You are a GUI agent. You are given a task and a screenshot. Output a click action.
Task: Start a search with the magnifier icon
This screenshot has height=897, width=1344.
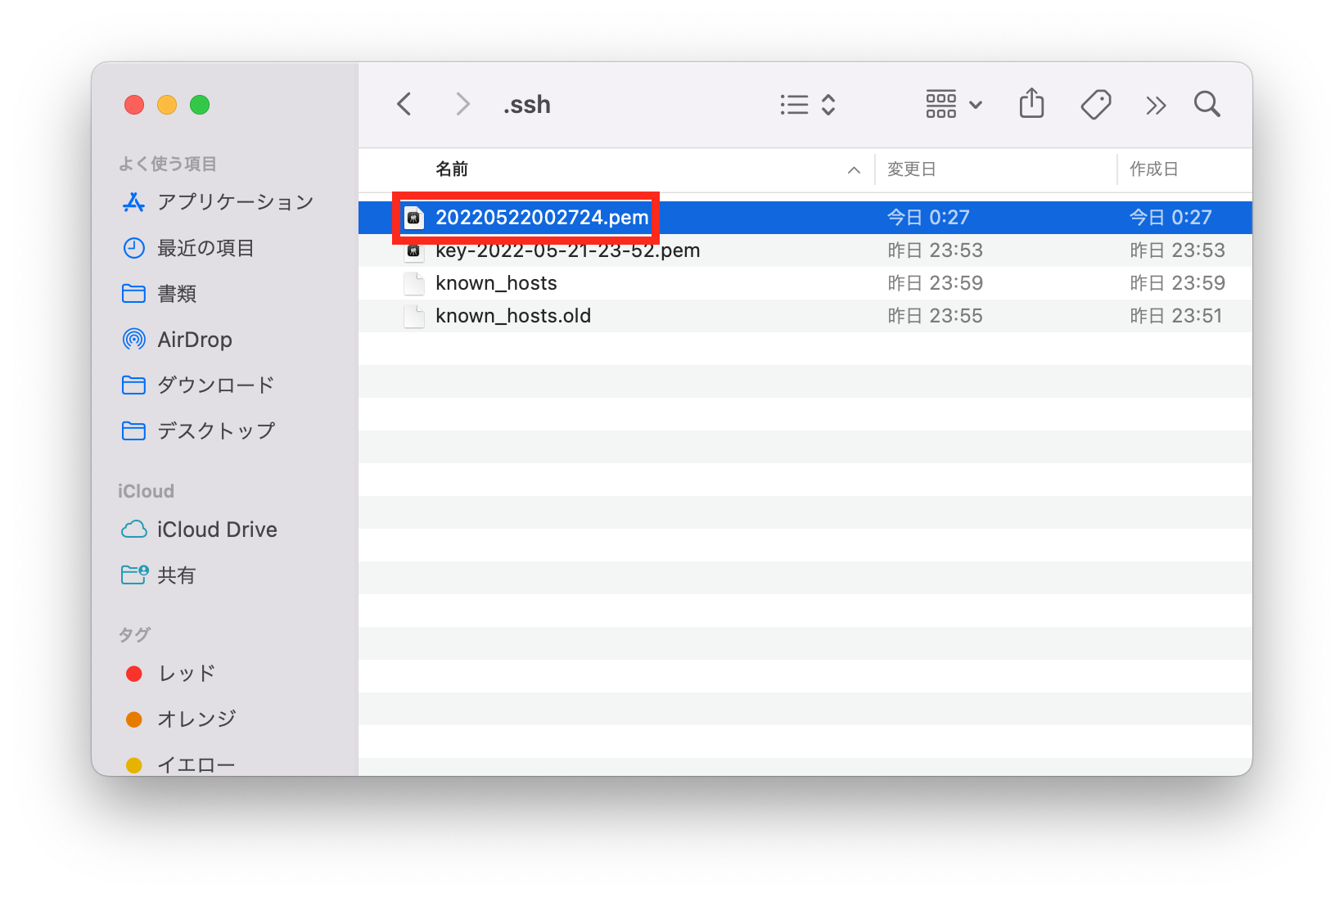point(1206,104)
